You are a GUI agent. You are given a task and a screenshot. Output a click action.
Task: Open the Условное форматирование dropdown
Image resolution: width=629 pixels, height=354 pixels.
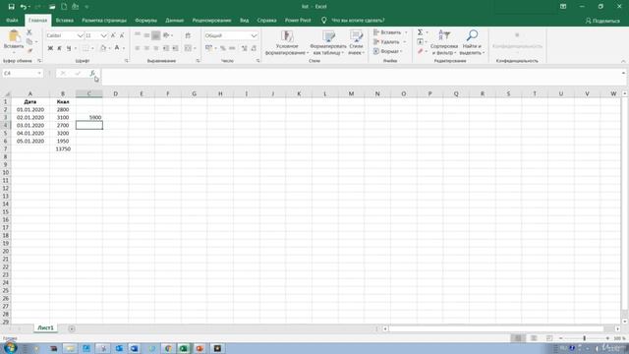click(287, 42)
